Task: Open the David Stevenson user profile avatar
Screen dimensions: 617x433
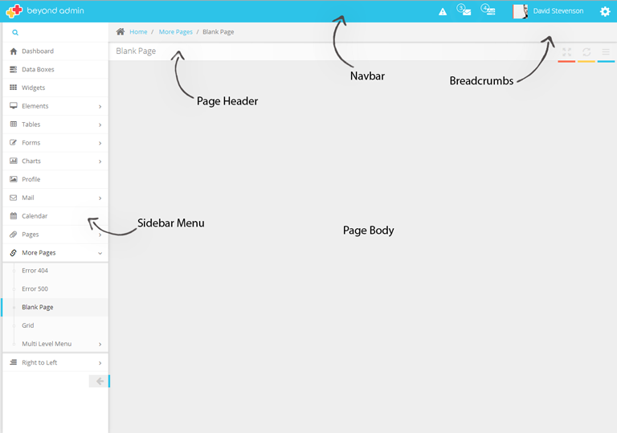Action: point(520,11)
